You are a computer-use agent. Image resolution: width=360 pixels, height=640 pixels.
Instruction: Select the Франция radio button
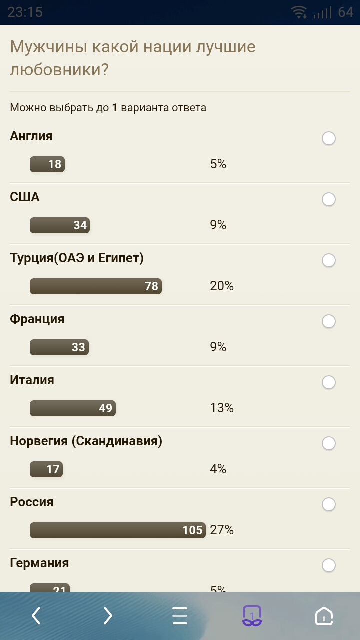(x=329, y=321)
